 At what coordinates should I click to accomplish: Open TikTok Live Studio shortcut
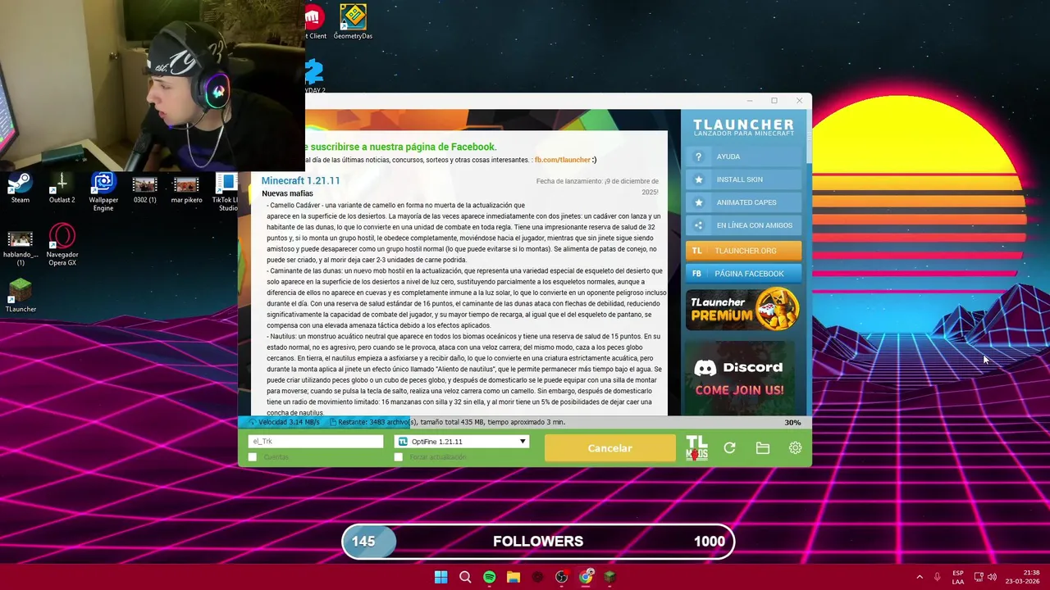coord(226,192)
